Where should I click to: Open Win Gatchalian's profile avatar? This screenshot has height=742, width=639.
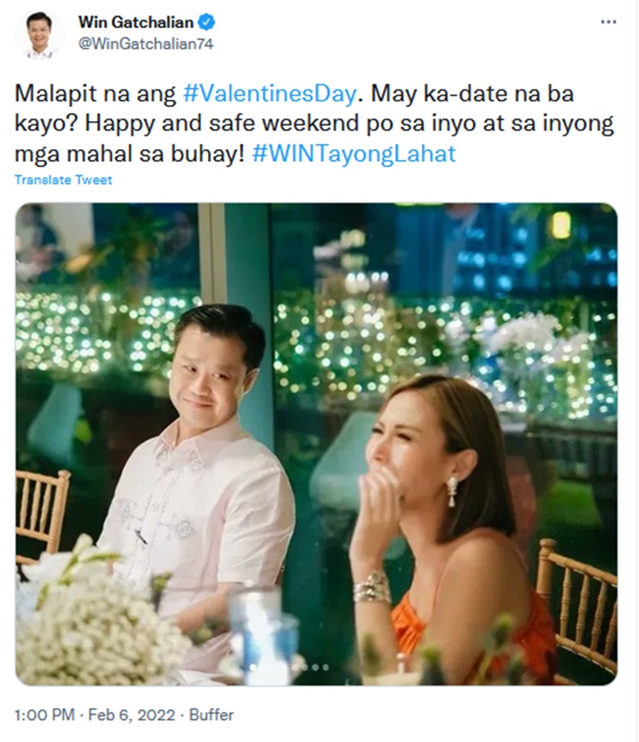tap(40, 35)
